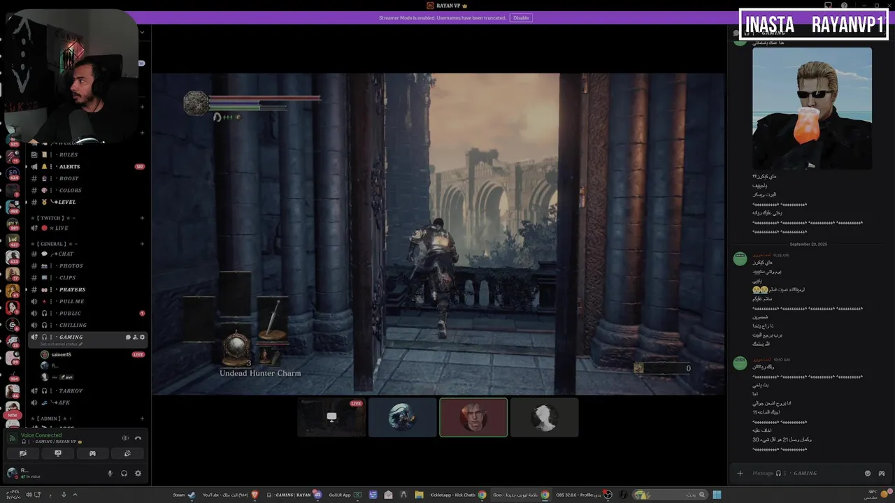Select the dragon avatar participant tile
The width and height of the screenshot is (895, 503).
click(402, 417)
